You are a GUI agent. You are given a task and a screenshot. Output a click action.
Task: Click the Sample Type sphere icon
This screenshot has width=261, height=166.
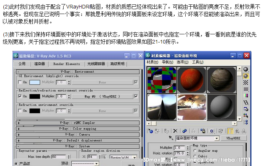pyautogui.click(x=246, y=69)
